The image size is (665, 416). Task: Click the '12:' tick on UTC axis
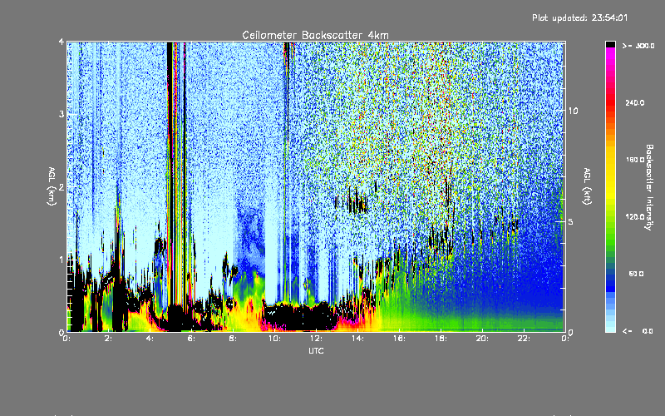point(316,339)
